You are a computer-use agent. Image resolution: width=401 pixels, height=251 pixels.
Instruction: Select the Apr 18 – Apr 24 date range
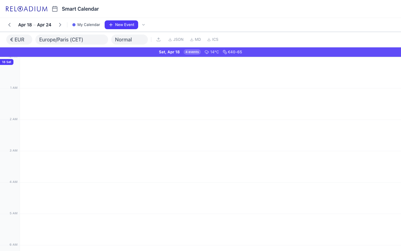coord(34,25)
